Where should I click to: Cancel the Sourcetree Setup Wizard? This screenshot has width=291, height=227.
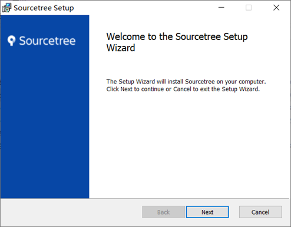[260, 212]
